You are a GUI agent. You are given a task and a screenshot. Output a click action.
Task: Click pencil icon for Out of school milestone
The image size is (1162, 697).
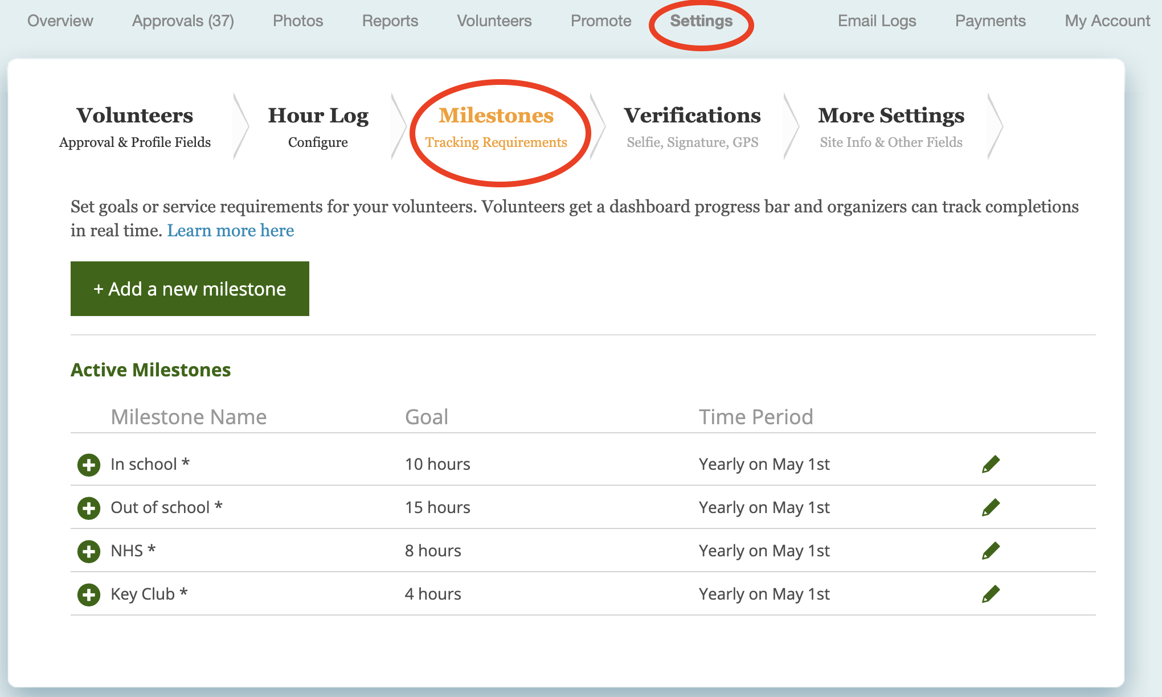[991, 507]
